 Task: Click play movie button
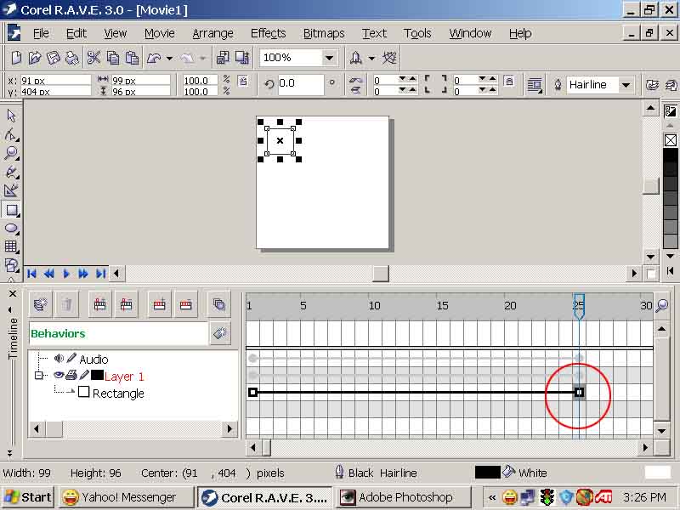(x=66, y=274)
